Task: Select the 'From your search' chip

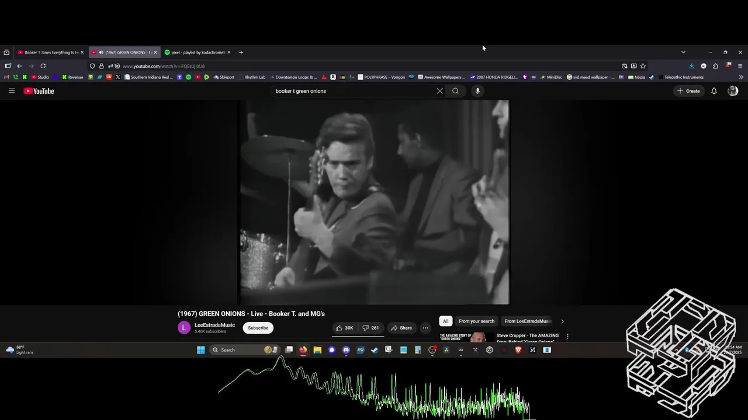Action: coord(476,321)
